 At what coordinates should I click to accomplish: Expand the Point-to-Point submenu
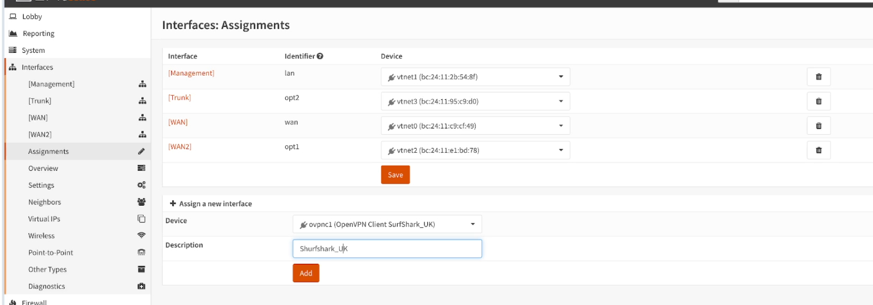coord(51,253)
